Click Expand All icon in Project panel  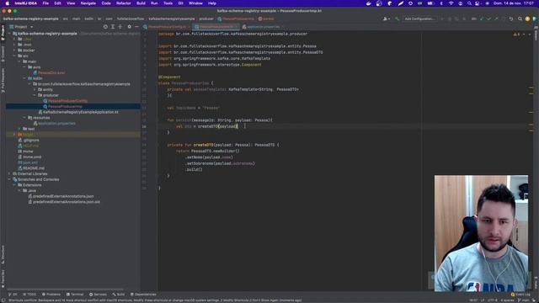coord(113,27)
